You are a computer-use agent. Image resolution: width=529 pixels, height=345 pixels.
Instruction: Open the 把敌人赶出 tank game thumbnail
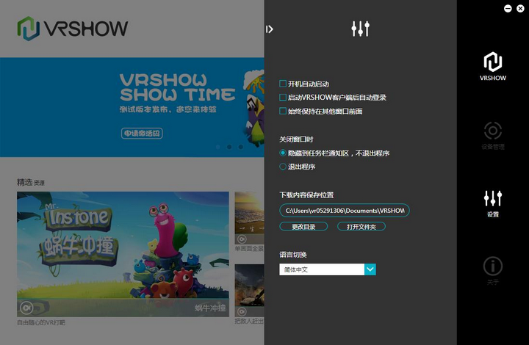249,291
